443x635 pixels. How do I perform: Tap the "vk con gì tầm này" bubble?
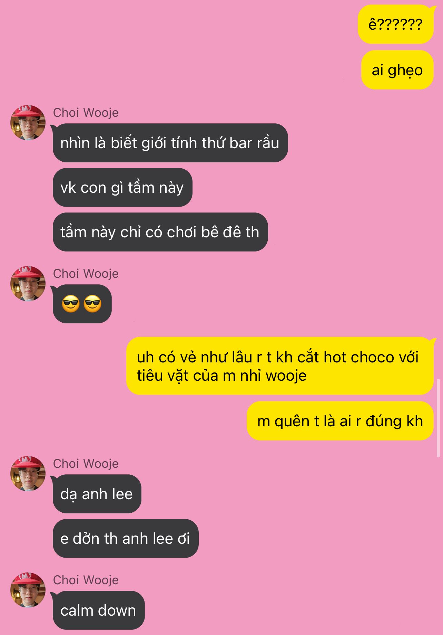point(122,188)
